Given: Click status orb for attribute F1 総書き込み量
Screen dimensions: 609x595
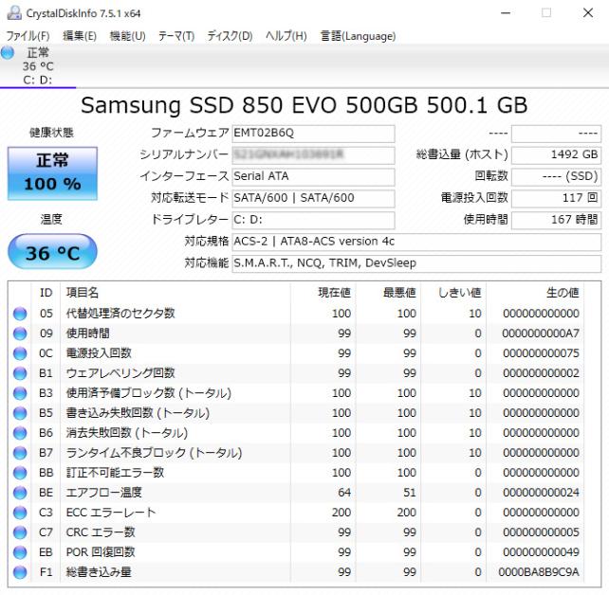Looking at the screenshot, I should tap(20, 572).
